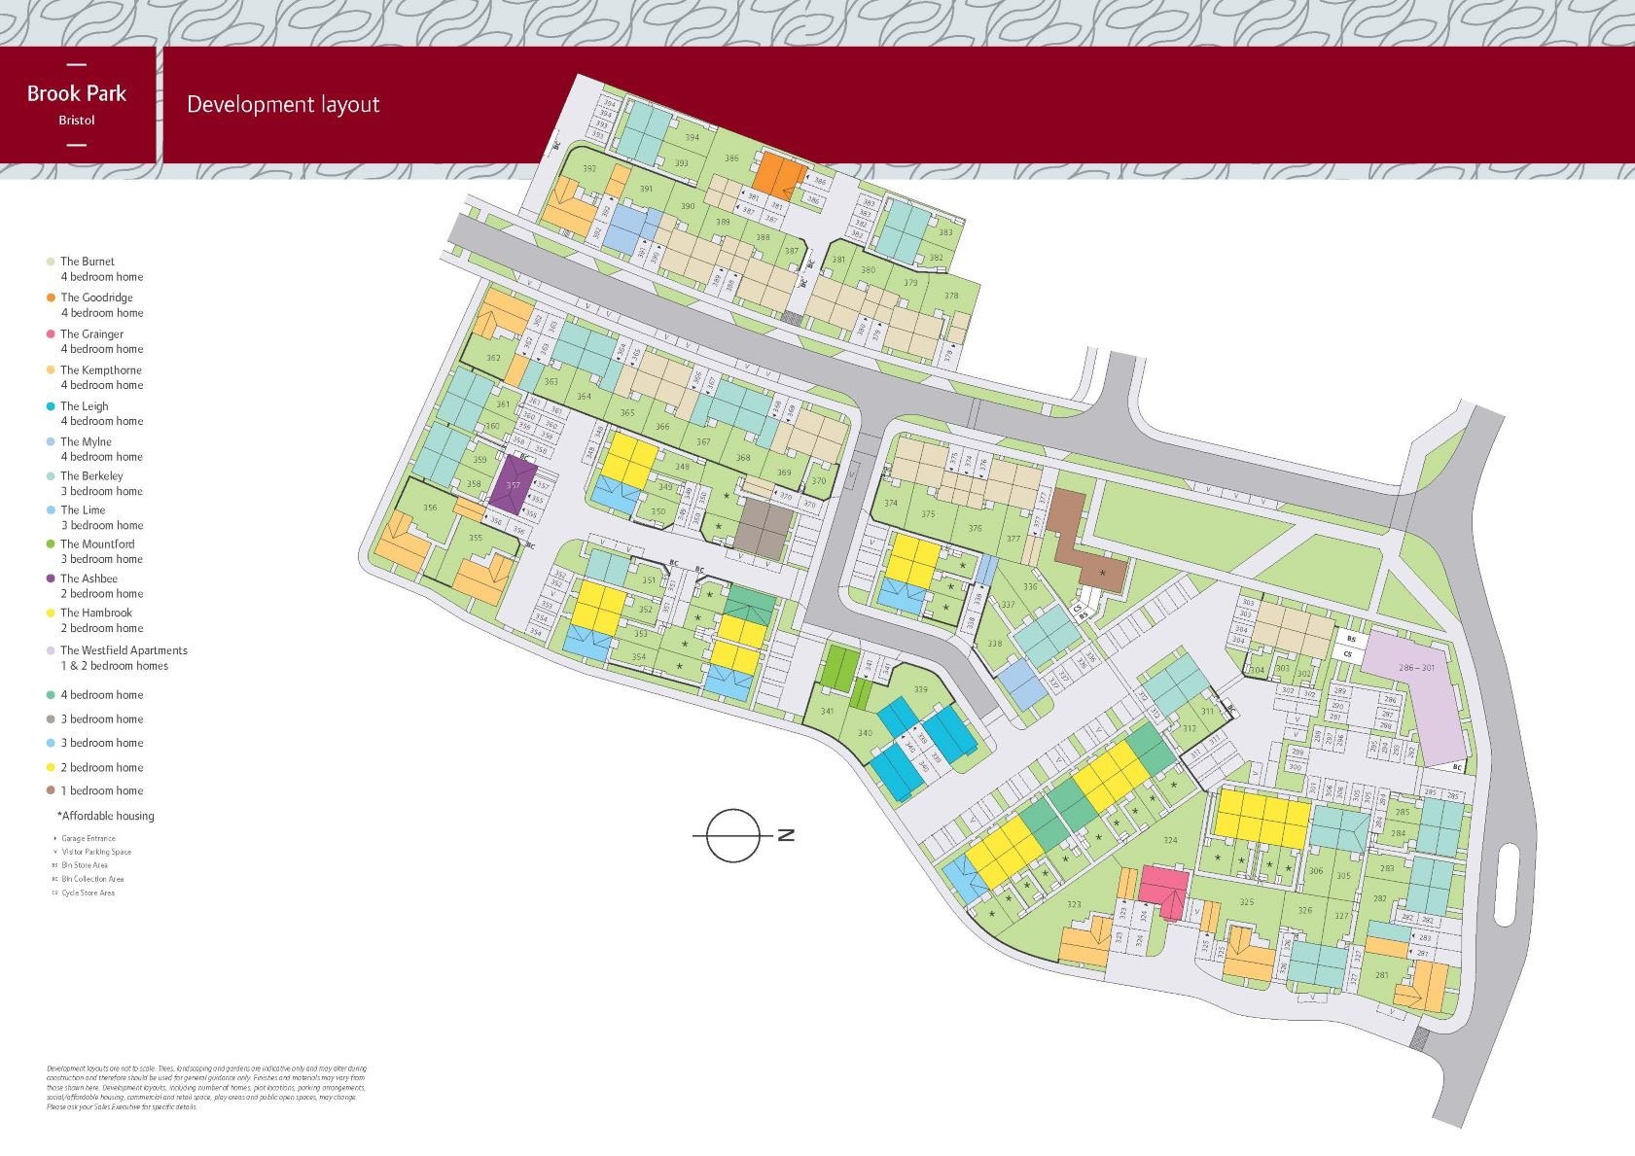Screen dimensions: 1635x1156
Task: Select The Lime legend dot
Action: [x=51, y=509]
